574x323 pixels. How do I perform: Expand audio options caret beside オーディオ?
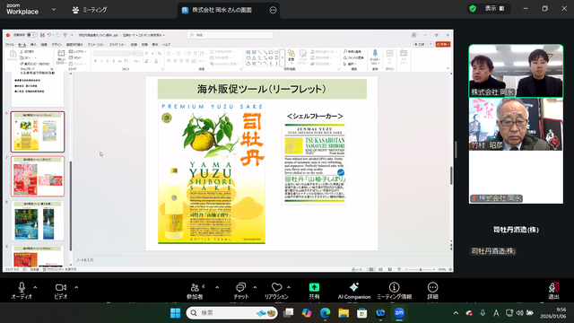(35, 287)
